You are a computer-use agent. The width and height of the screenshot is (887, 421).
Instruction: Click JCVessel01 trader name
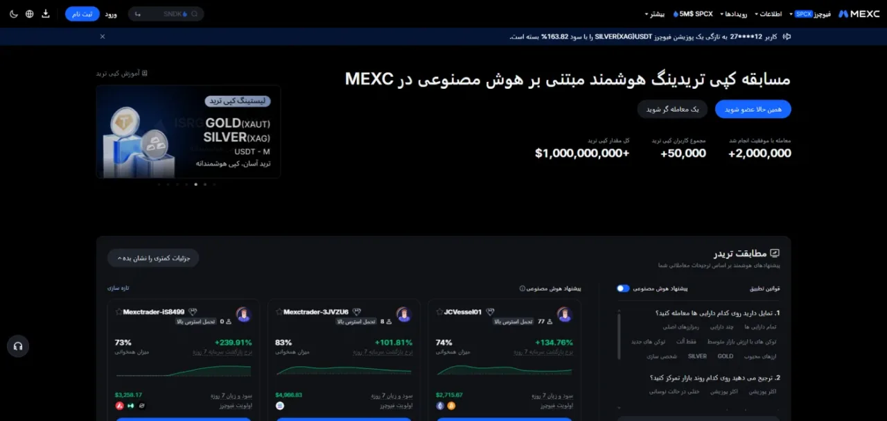[x=463, y=312]
